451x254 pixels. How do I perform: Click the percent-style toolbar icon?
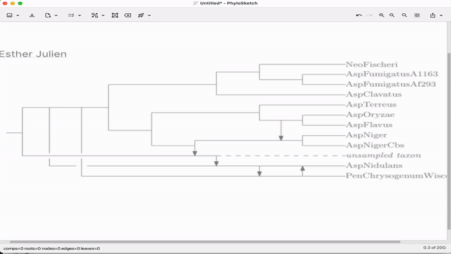95,15
